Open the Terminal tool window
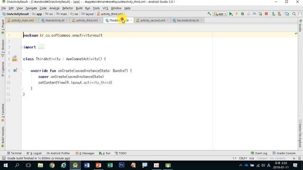 coord(14,153)
